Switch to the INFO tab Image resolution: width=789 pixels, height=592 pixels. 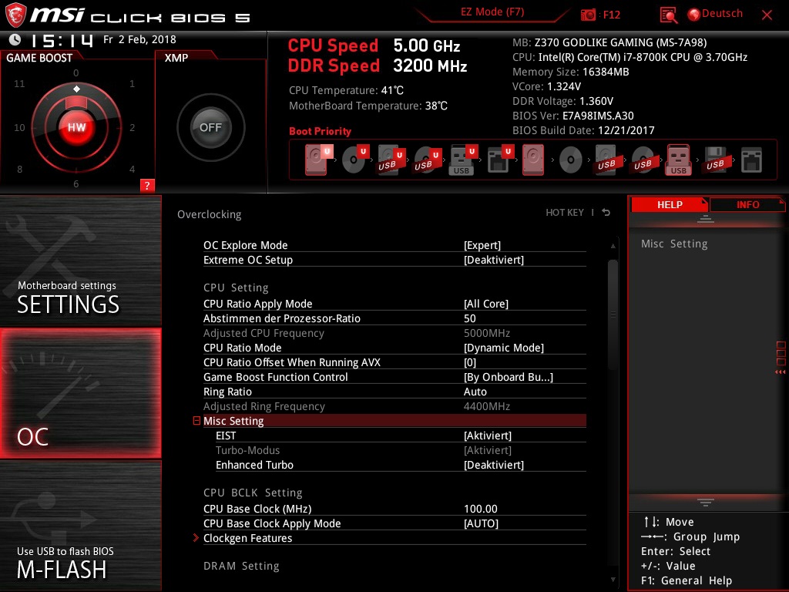[x=747, y=204]
